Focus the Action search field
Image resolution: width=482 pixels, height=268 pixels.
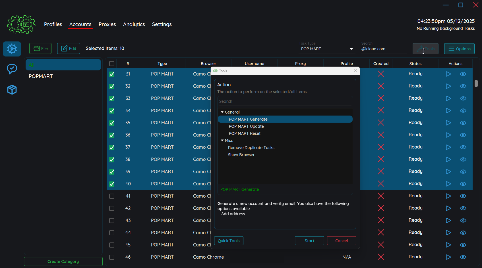click(x=285, y=101)
